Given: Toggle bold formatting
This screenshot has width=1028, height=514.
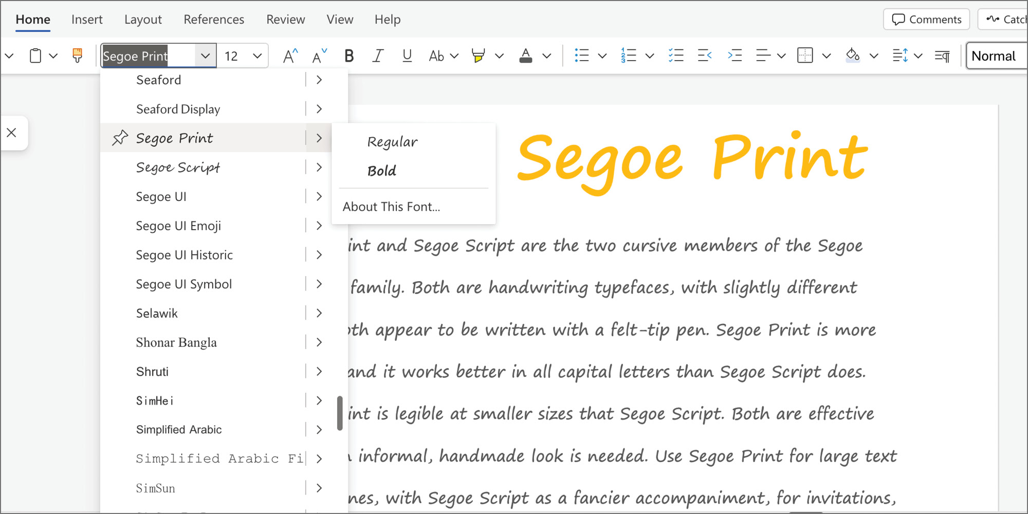Looking at the screenshot, I should (x=349, y=56).
